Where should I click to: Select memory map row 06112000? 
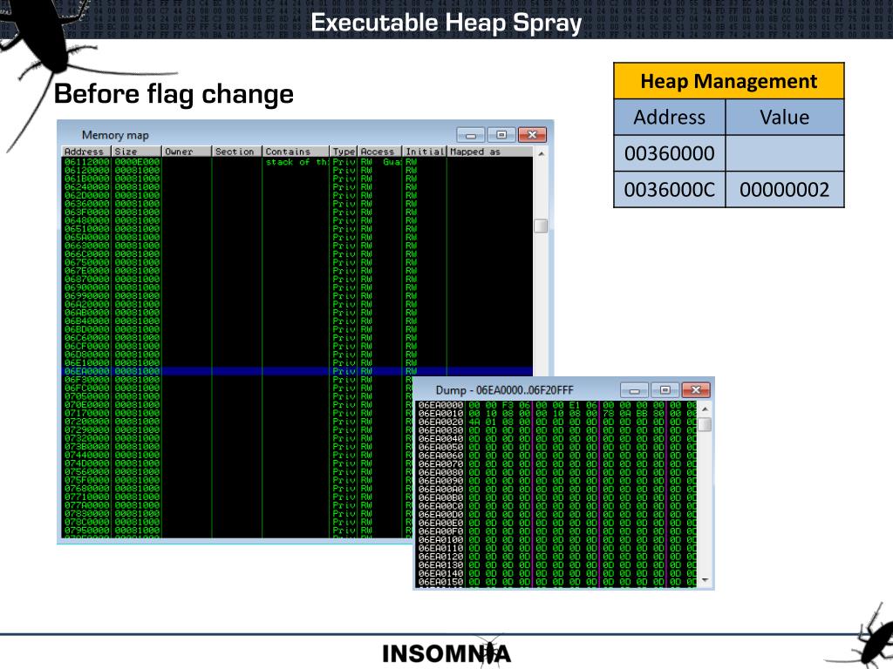(x=297, y=161)
